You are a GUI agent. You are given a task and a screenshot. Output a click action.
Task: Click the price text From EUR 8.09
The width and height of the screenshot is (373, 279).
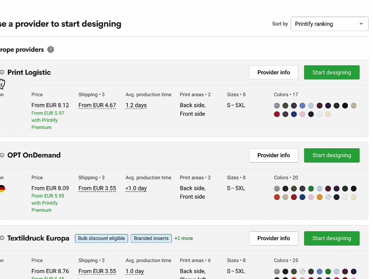click(50, 188)
